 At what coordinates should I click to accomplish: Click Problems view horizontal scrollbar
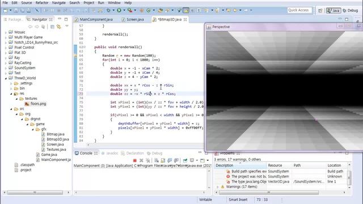pos(269,193)
